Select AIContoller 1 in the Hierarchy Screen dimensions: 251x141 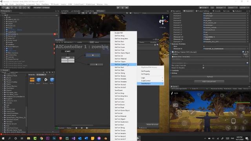13,34
